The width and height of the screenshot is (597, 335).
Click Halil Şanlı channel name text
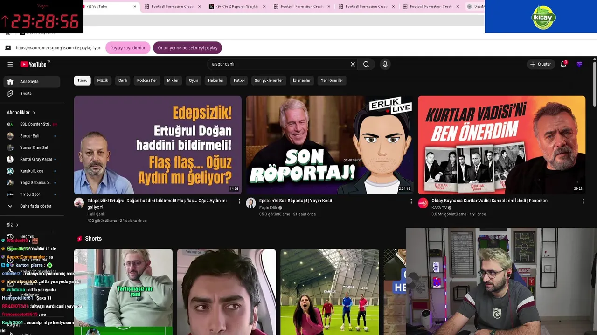click(96, 214)
